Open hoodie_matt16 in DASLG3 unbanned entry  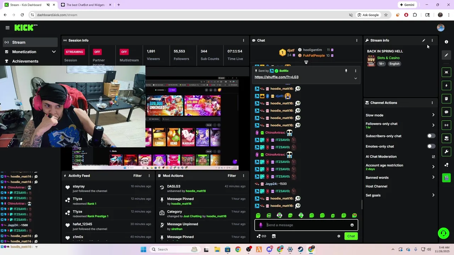[x=195, y=191]
